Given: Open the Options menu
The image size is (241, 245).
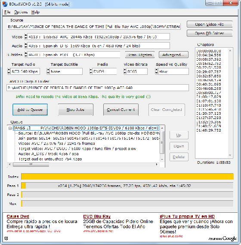Looking at the screenshot, I should coord(21,12).
